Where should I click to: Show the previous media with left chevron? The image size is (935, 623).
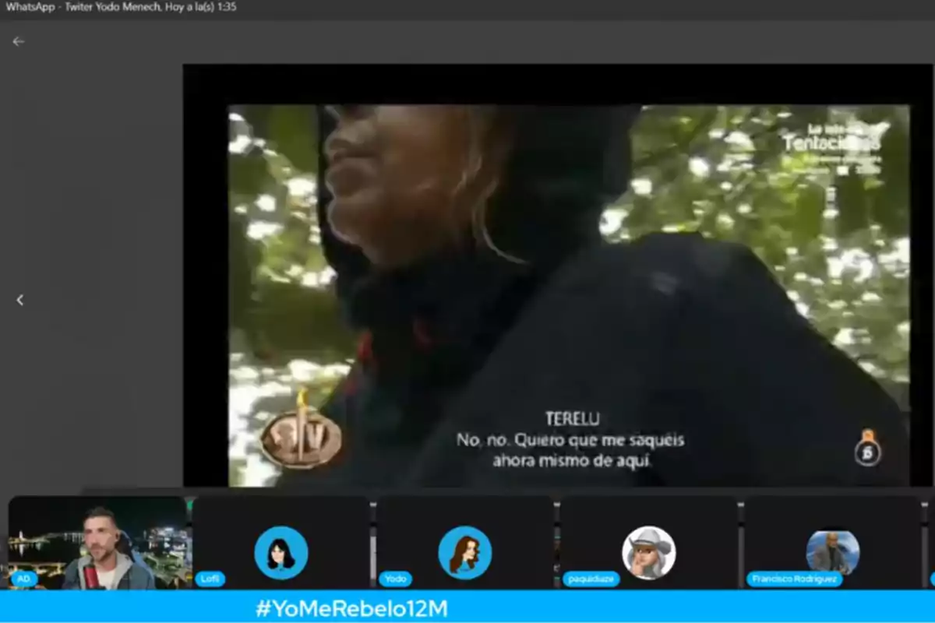(x=19, y=300)
